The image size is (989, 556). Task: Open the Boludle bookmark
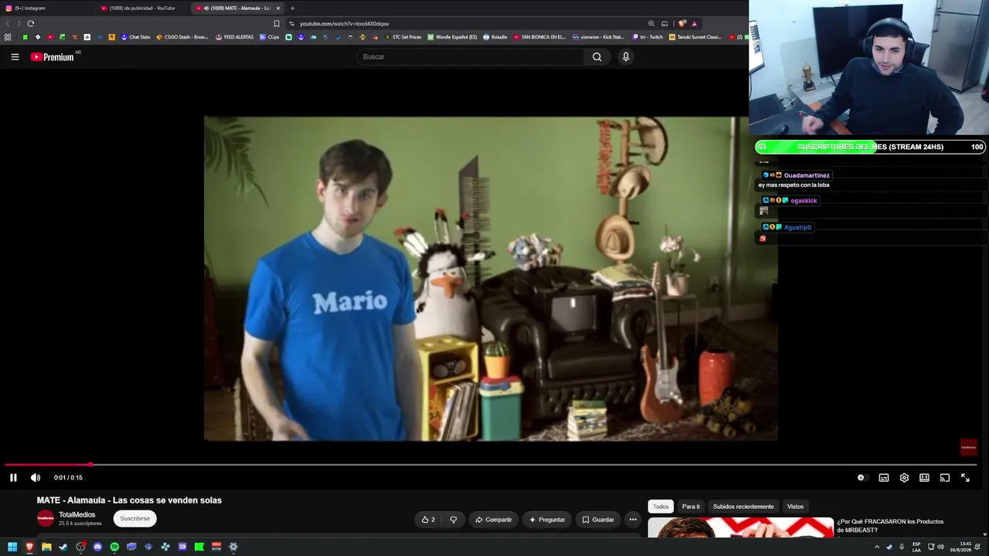tap(495, 37)
